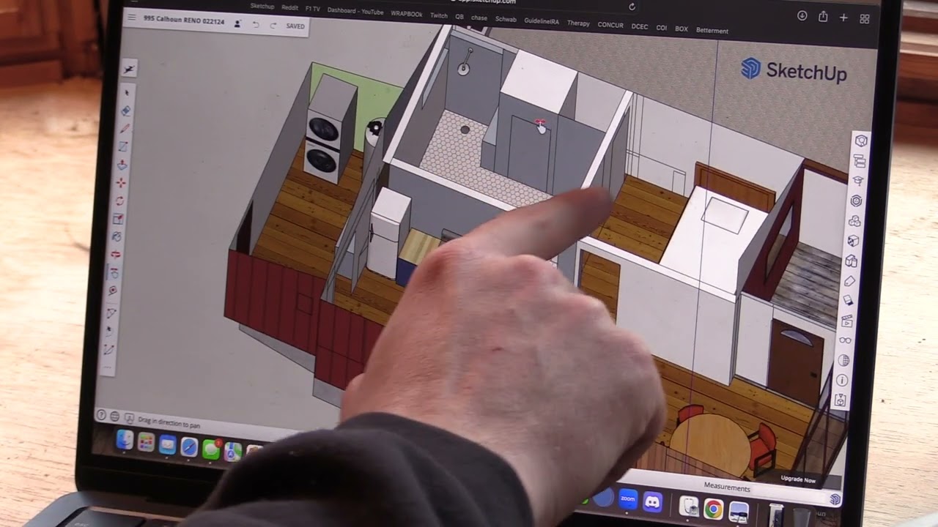Activate the Rotate tool
Screen dimensions: 938x527
tap(120, 201)
